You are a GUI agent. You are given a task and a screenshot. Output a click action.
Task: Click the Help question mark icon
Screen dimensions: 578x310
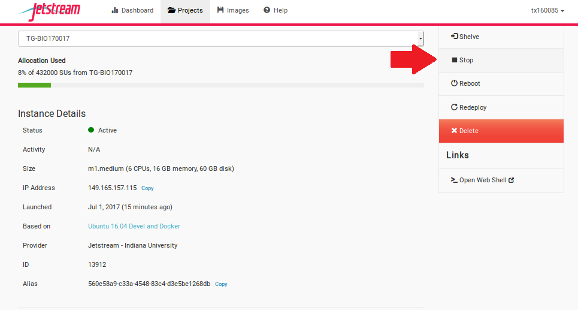267,10
